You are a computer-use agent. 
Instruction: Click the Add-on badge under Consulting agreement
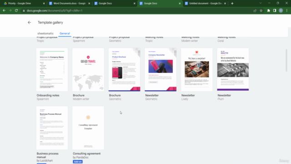click(78, 162)
